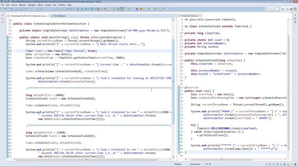Click the 'e.printStackTrace();' line
The image size is (298, 167).
pos(212,135)
